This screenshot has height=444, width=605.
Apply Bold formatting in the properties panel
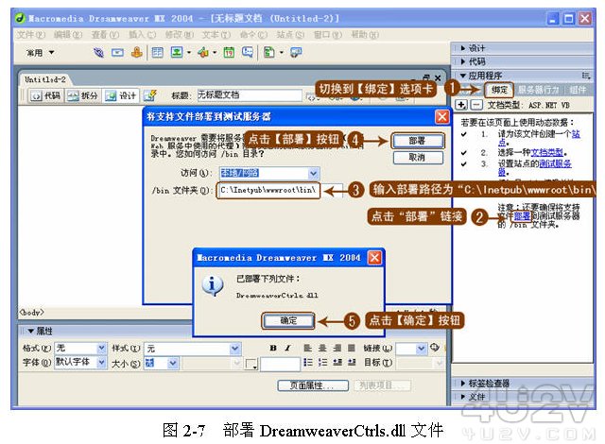tap(273, 348)
